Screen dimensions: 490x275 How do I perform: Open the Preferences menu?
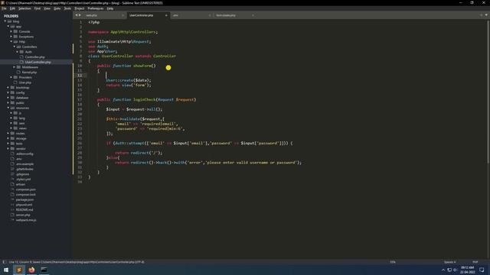96,8
